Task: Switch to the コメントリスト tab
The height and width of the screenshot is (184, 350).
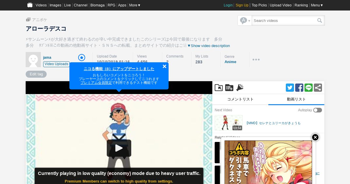Action: pos(240,99)
